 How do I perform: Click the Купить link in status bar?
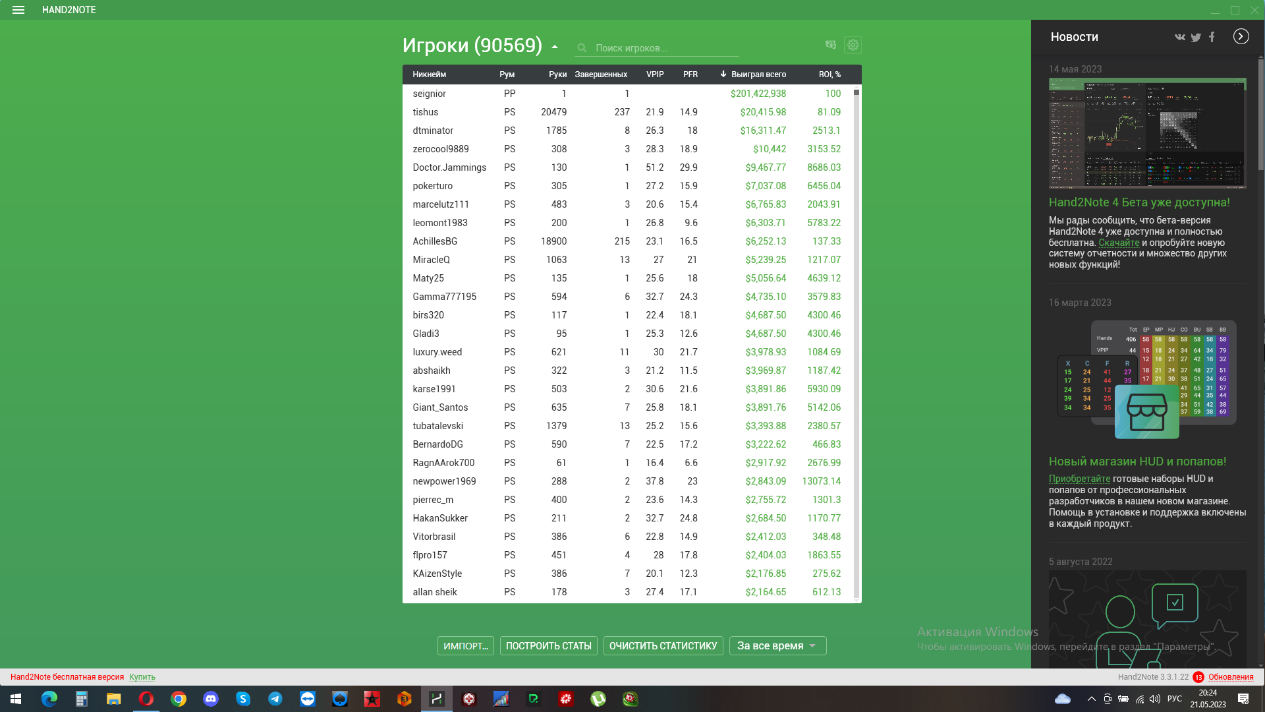point(142,676)
